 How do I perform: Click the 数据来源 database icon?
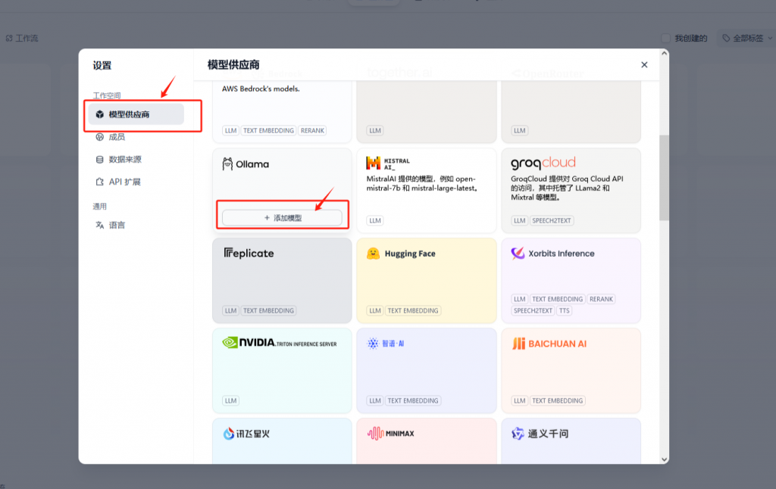pos(99,159)
